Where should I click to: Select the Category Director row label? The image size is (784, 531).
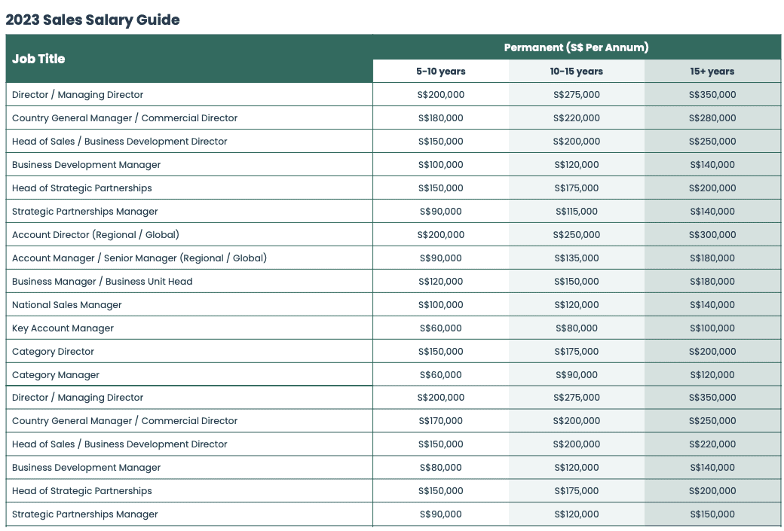(54, 352)
